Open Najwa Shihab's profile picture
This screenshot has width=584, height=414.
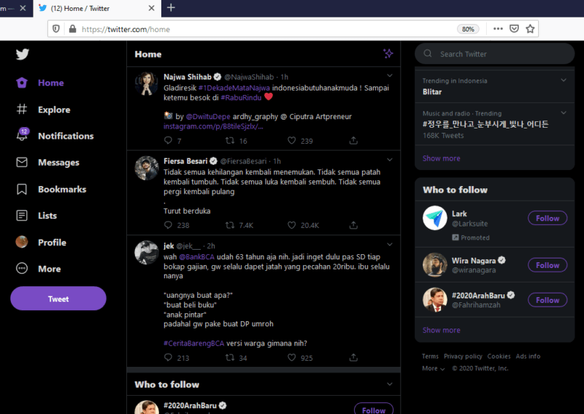point(147,83)
